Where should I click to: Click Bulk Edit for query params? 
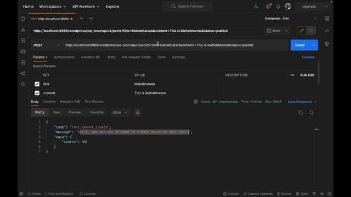coord(307,75)
